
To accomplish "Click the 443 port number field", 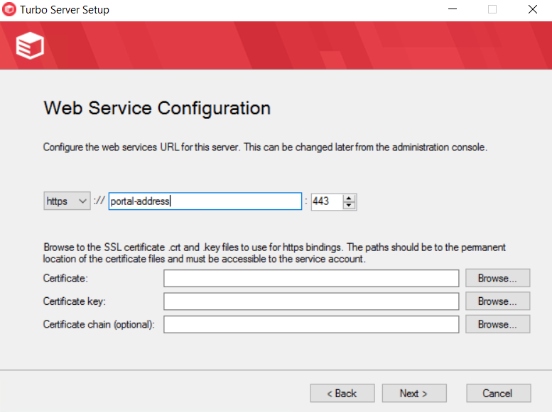I will click(x=325, y=201).
